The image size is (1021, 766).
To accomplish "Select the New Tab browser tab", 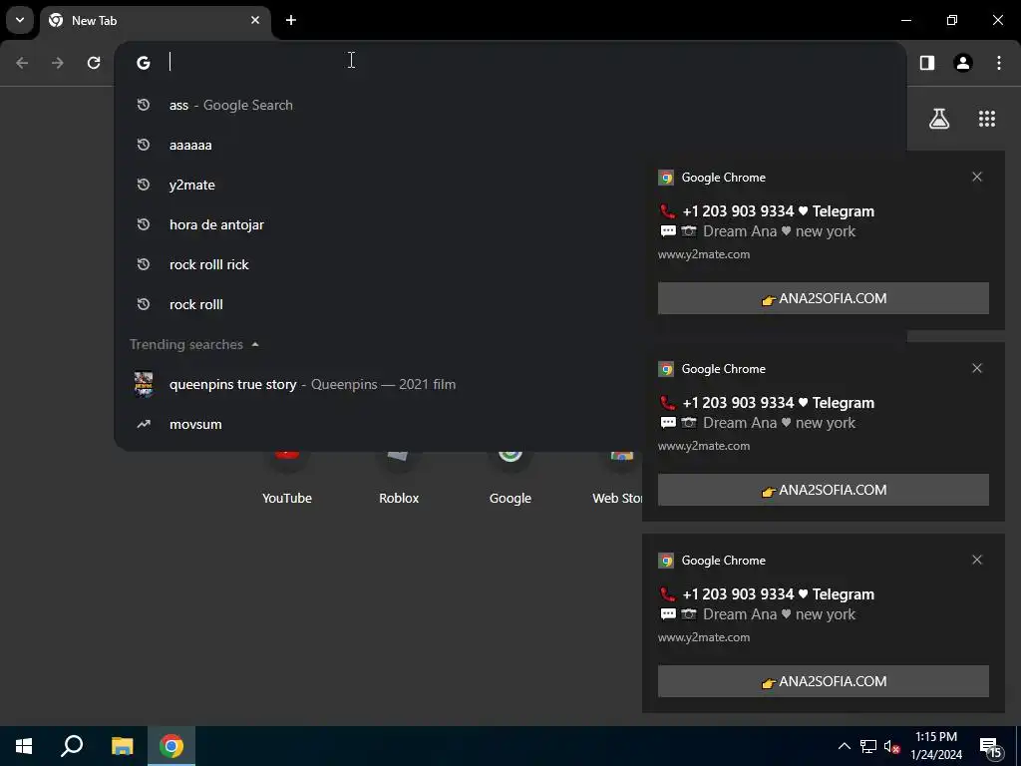I will 155,20.
